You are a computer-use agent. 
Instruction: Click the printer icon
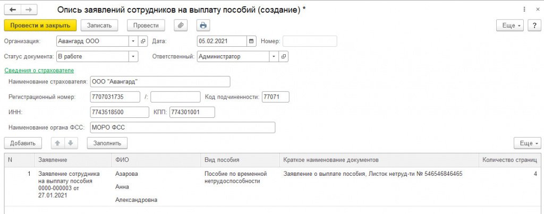click(x=202, y=25)
